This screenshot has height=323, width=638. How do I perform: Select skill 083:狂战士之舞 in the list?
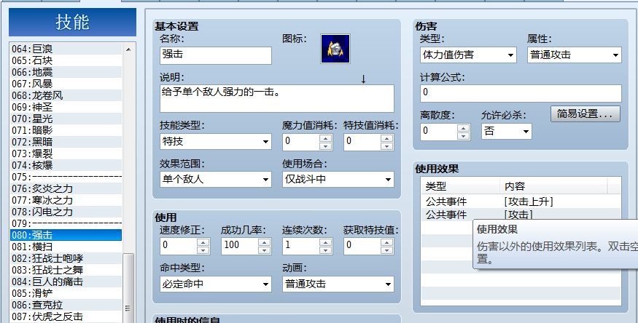pyautogui.click(x=66, y=270)
